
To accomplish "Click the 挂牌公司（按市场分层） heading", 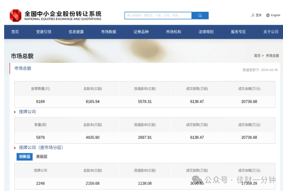I will [x=41, y=147].
